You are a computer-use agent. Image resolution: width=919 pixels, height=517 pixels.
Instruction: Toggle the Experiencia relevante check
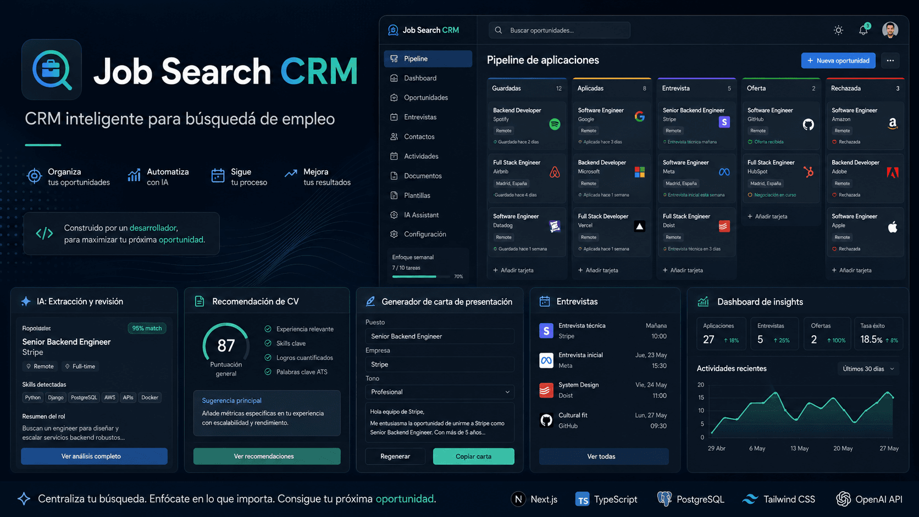268,329
